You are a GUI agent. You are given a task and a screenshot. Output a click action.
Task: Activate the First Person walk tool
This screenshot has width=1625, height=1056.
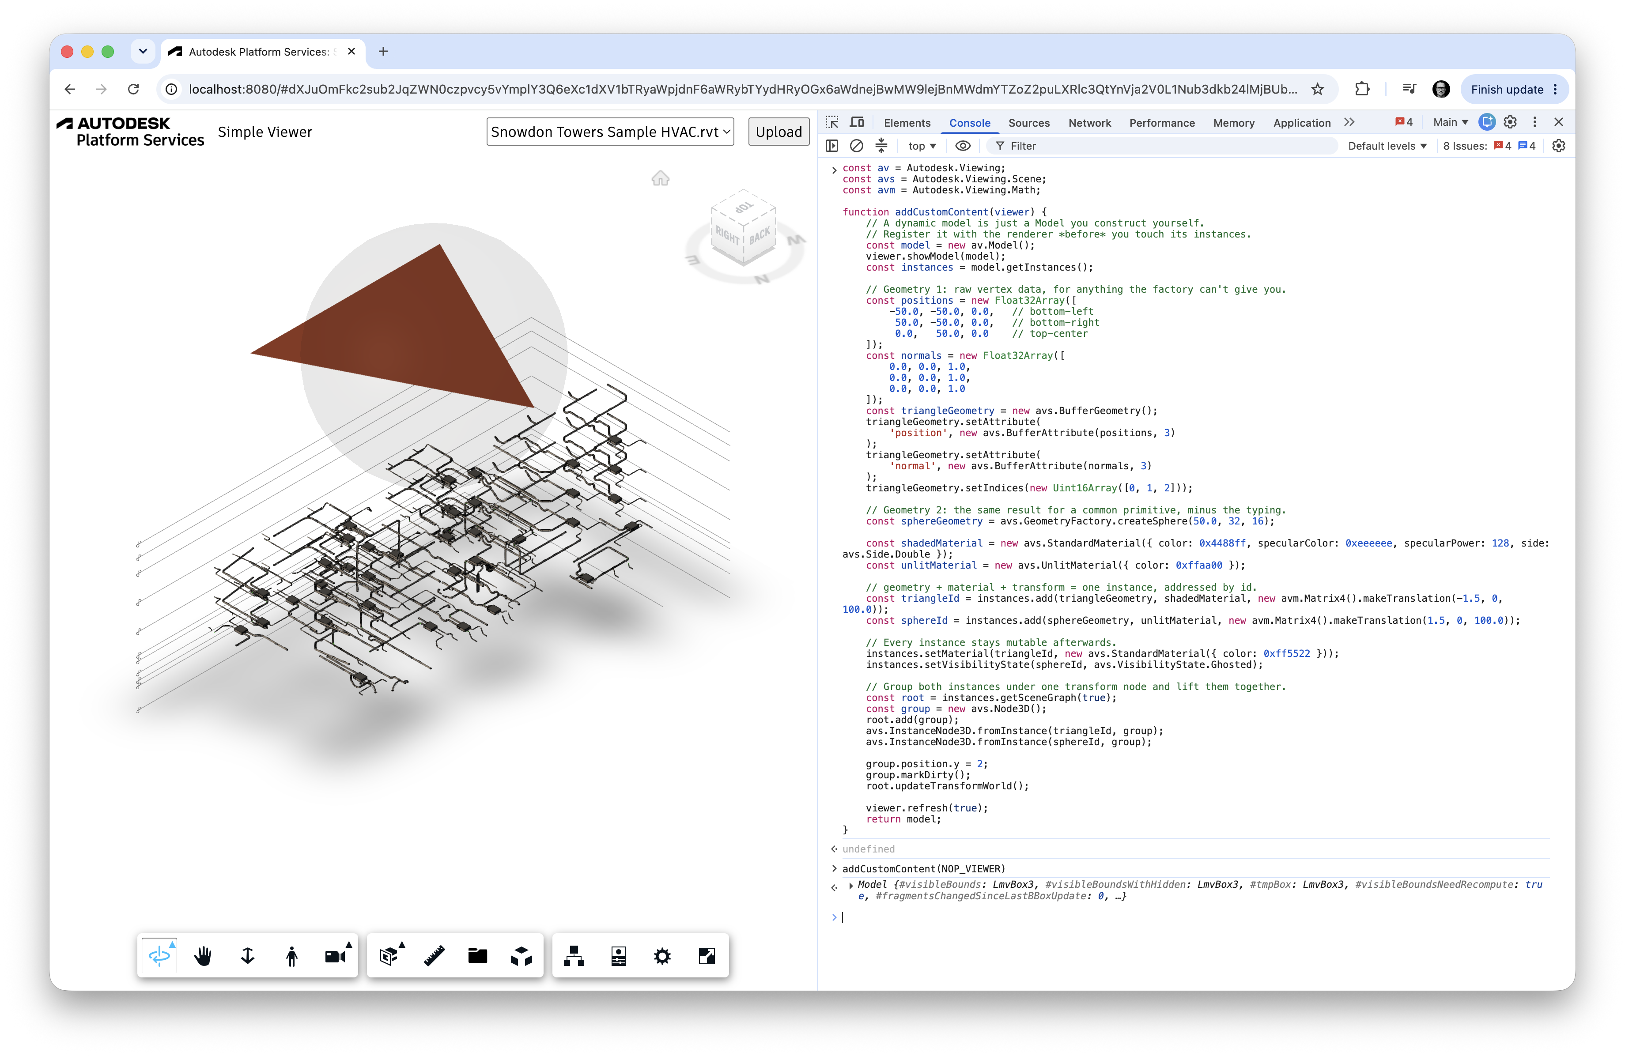click(x=291, y=956)
